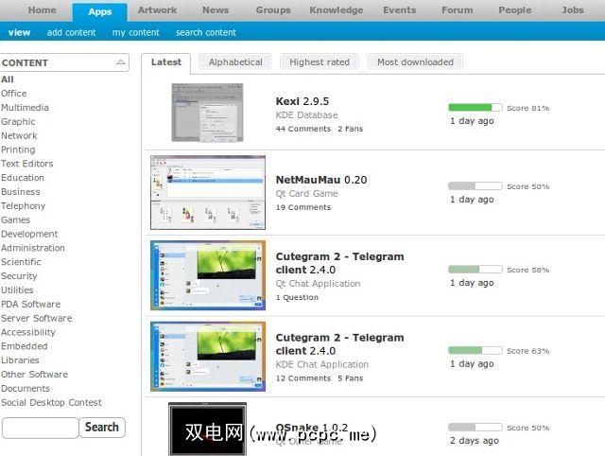Viewport: 605px width, 456px height.
Task: Filter by the Office category
Action: click(x=14, y=94)
